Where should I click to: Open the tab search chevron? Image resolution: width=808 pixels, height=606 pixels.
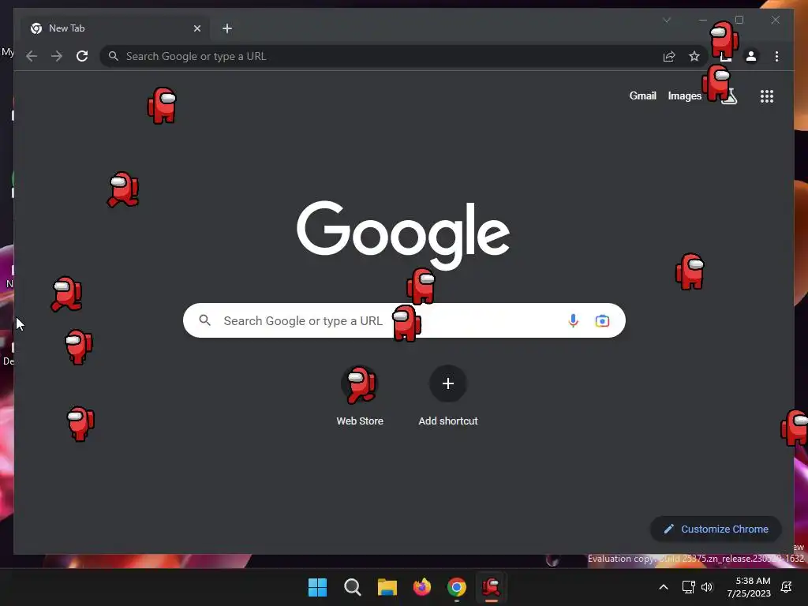coord(667,20)
